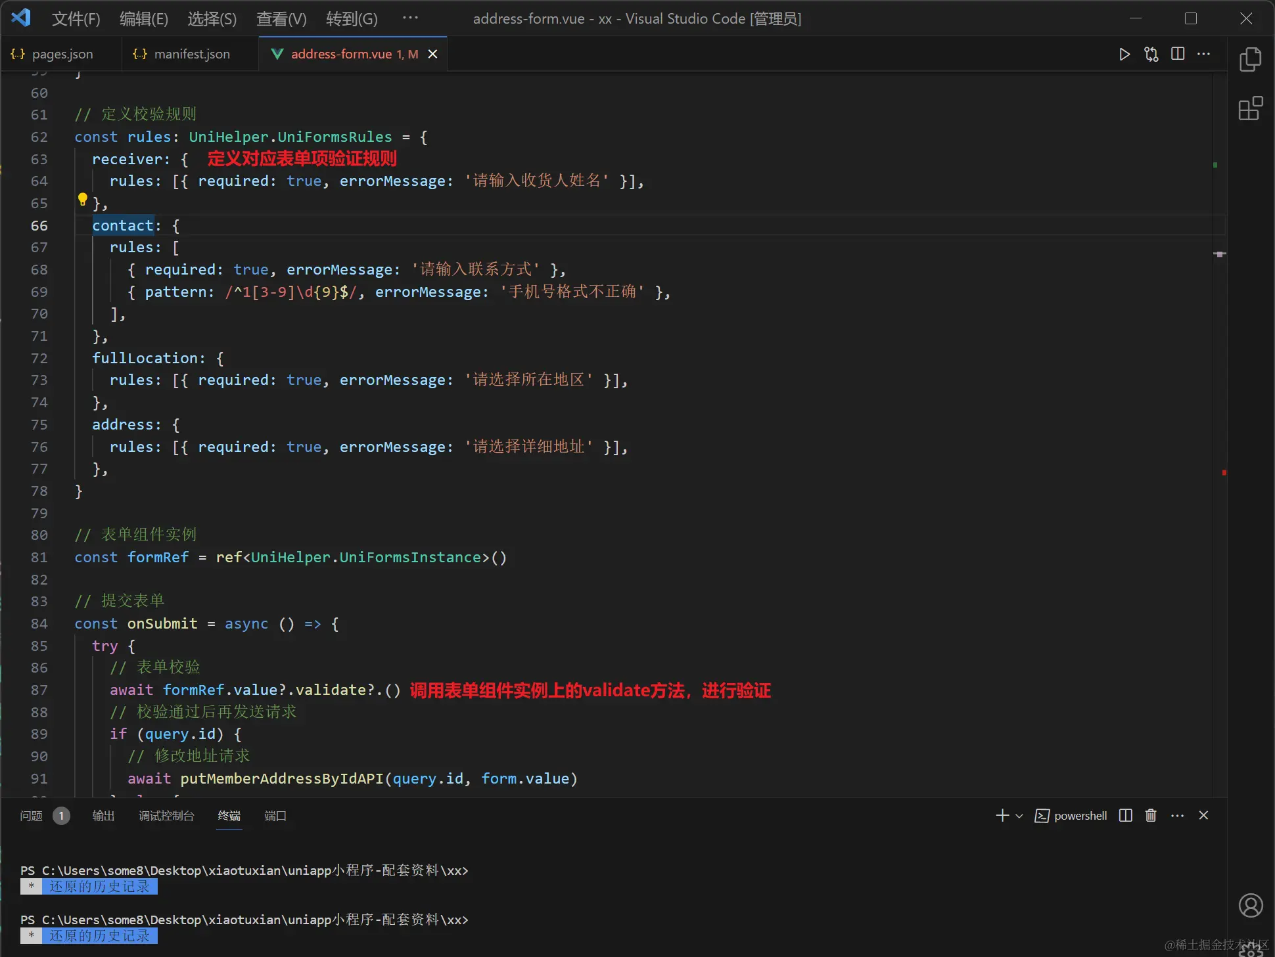
Task: Click the cursor position marker in overview ruler
Action: click(x=1220, y=254)
